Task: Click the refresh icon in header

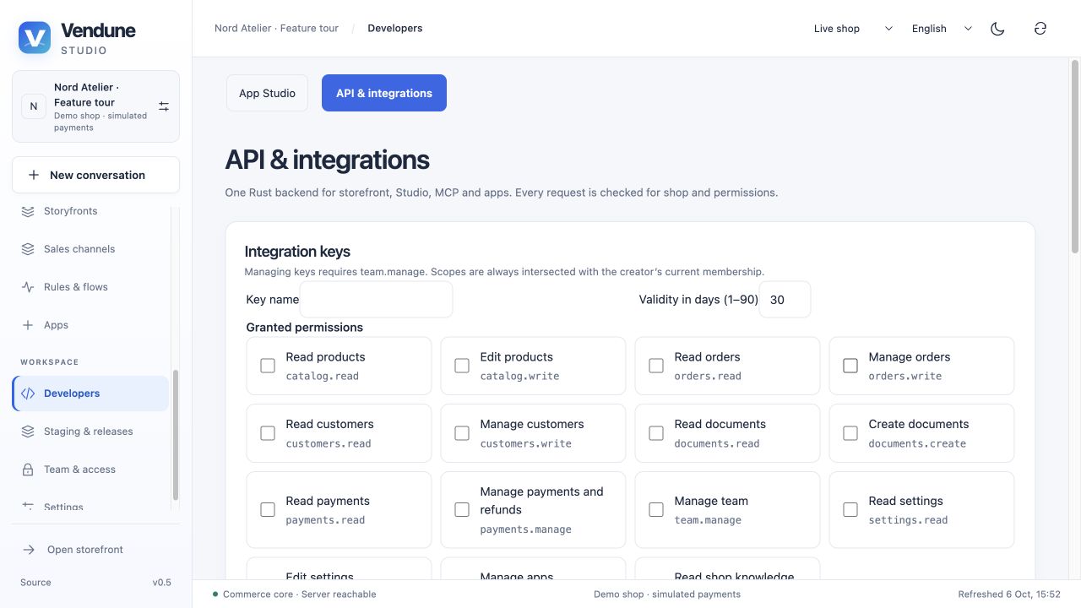Action: pos(1040,29)
